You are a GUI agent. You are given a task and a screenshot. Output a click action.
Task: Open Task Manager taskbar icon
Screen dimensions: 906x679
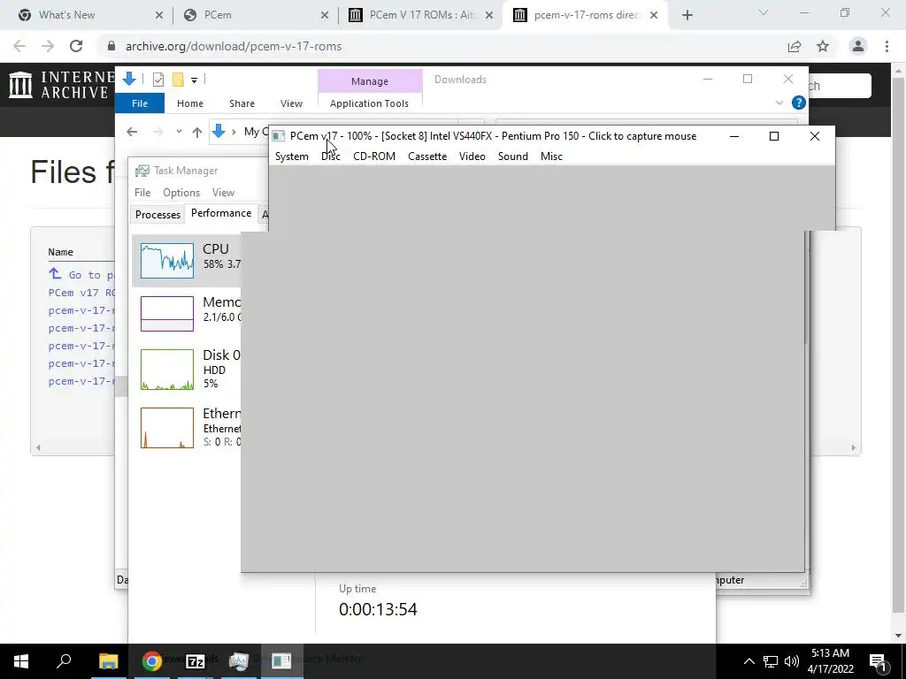tap(238, 661)
